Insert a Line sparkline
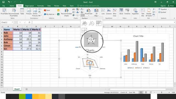Screen dimensions: 176x99 [103, 12]
